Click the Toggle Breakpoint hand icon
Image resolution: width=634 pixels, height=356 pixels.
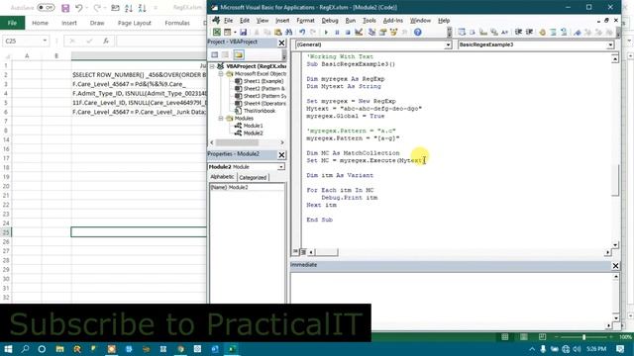[x=542, y=32]
